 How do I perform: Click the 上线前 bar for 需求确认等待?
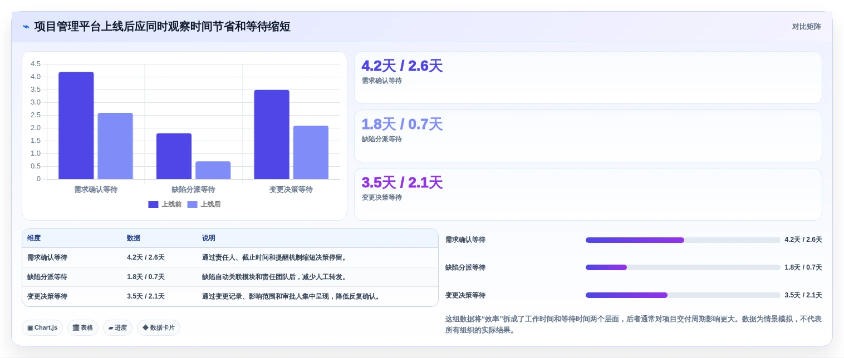click(76, 126)
